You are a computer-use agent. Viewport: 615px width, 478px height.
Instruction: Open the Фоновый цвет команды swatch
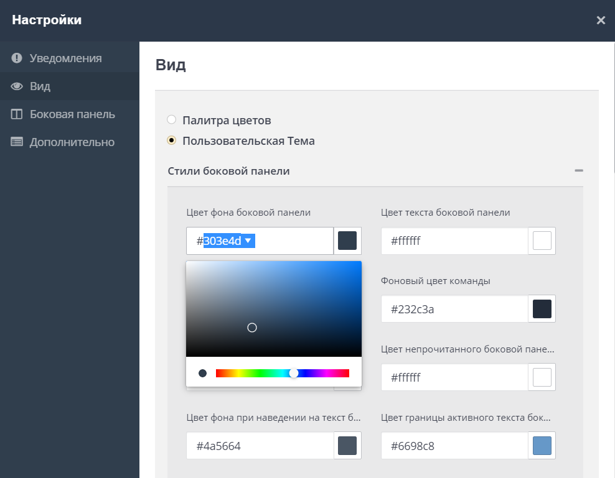542,309
